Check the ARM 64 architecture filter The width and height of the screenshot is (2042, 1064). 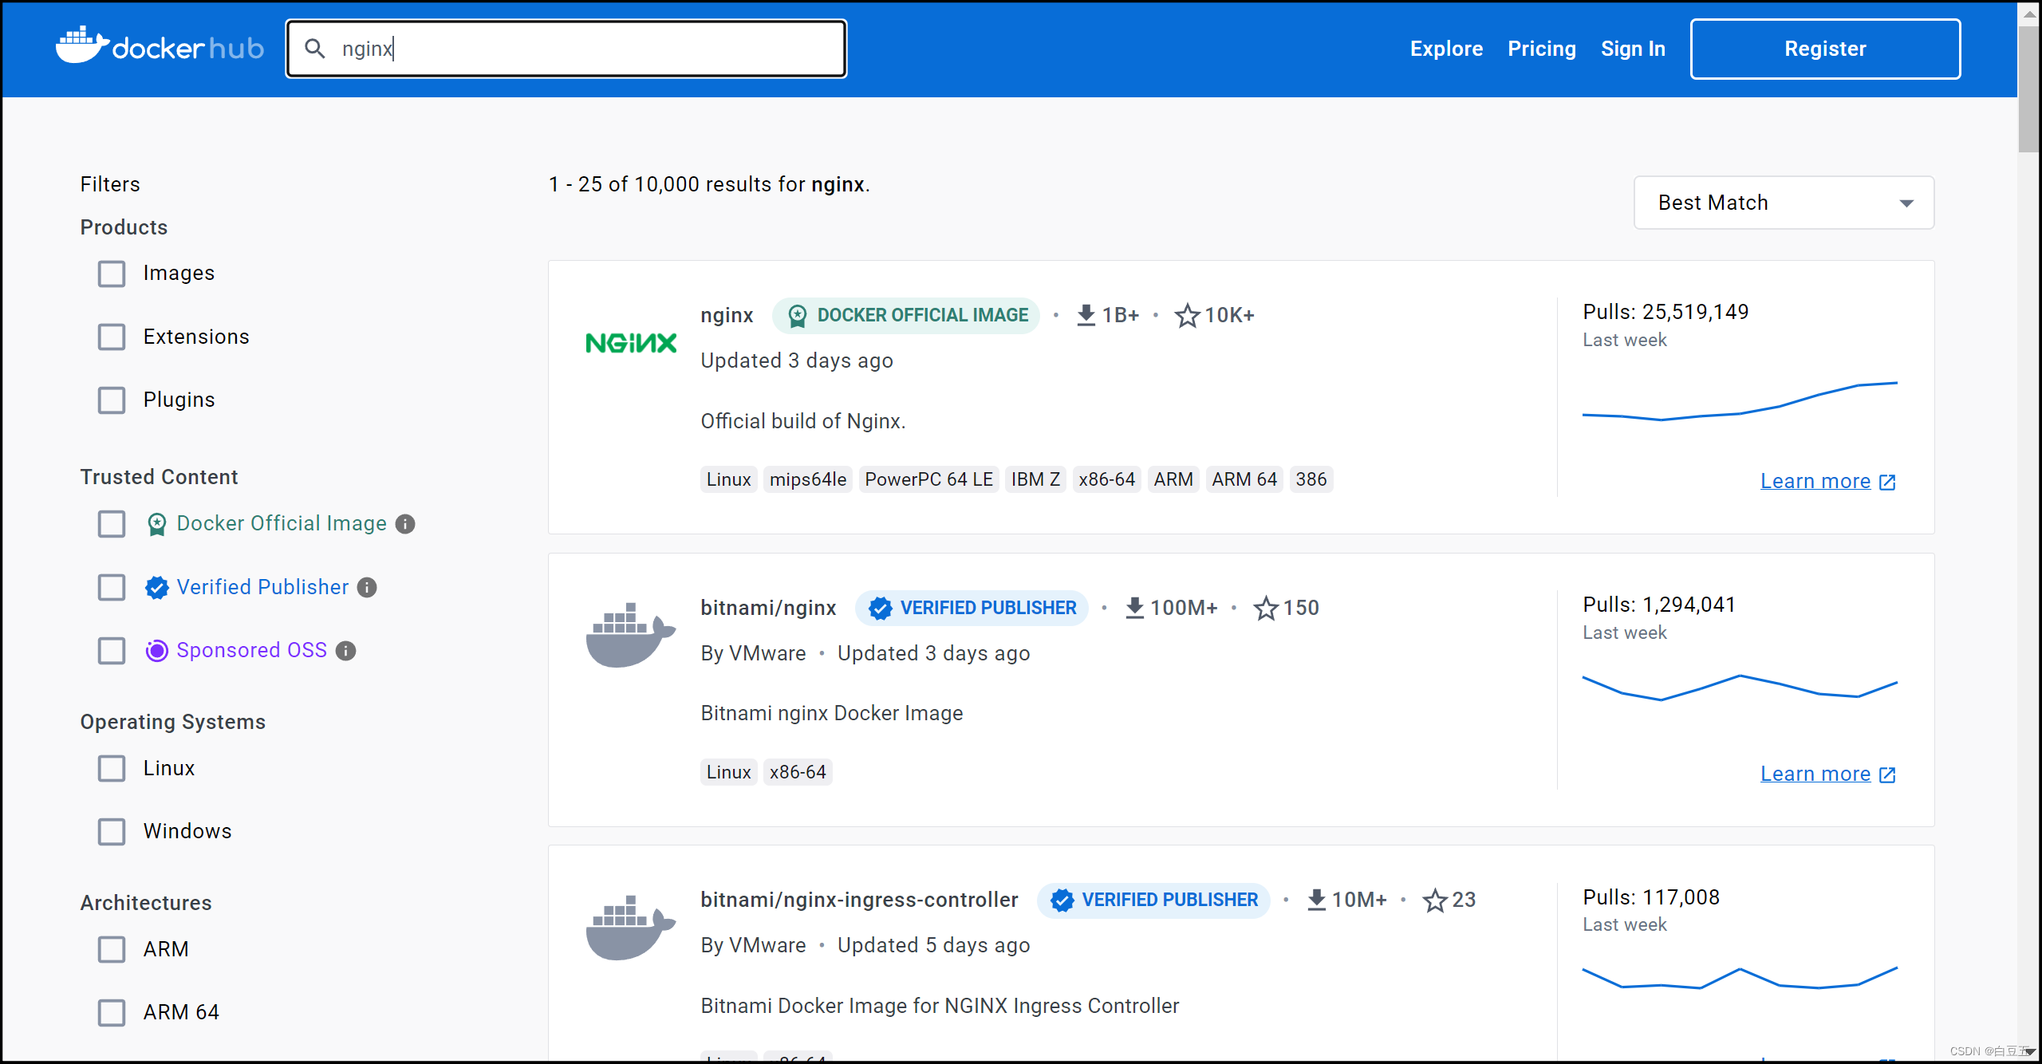click(112, 1013)
